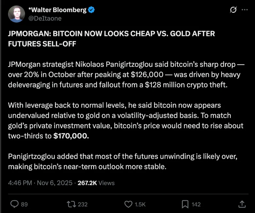
Task: Click the bold $170,000 price figure
Action: (71, 136)
